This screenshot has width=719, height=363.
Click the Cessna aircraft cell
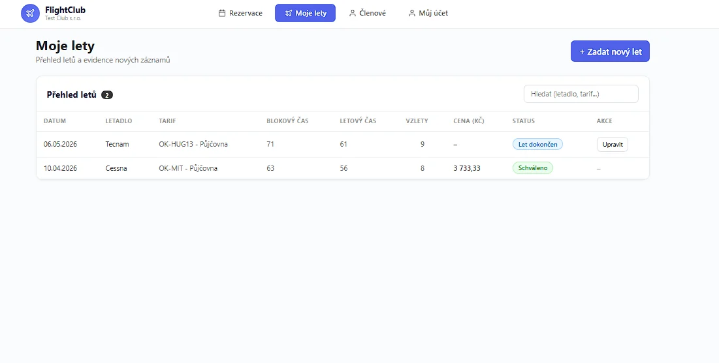pos(116,168)
